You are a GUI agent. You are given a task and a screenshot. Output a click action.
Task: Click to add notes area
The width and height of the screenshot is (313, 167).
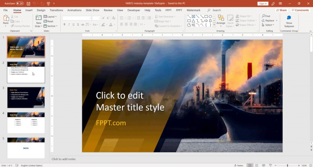63,159
